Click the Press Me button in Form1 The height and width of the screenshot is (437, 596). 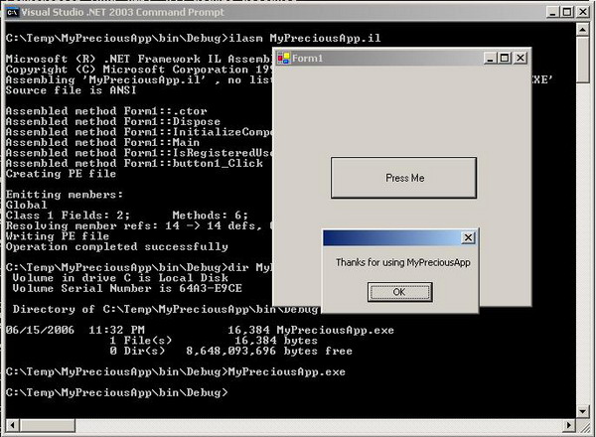[403, 178]
